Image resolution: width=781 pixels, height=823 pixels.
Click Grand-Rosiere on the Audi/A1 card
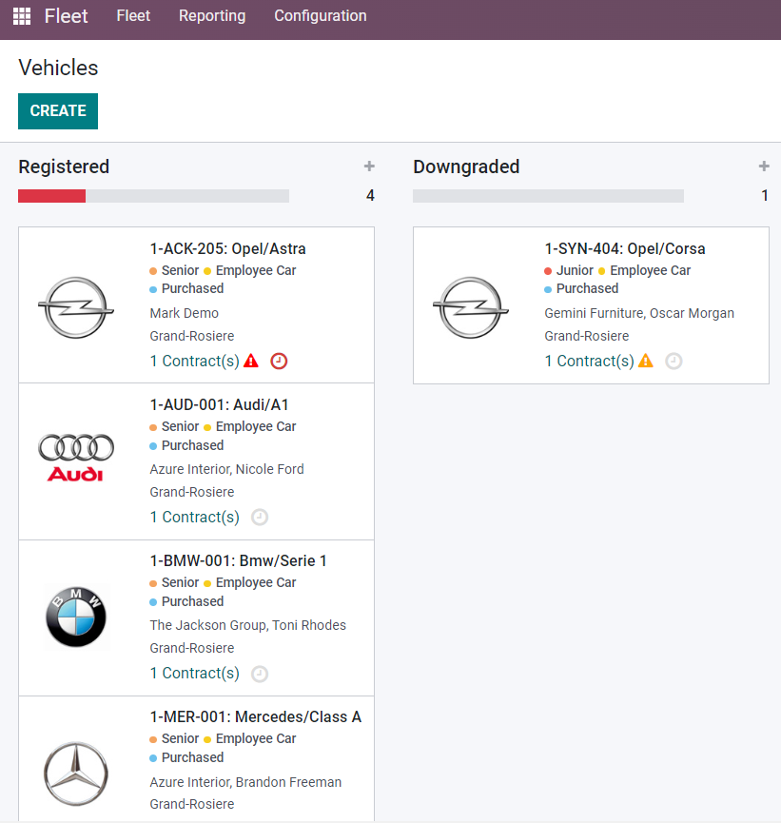coord(192,492)
